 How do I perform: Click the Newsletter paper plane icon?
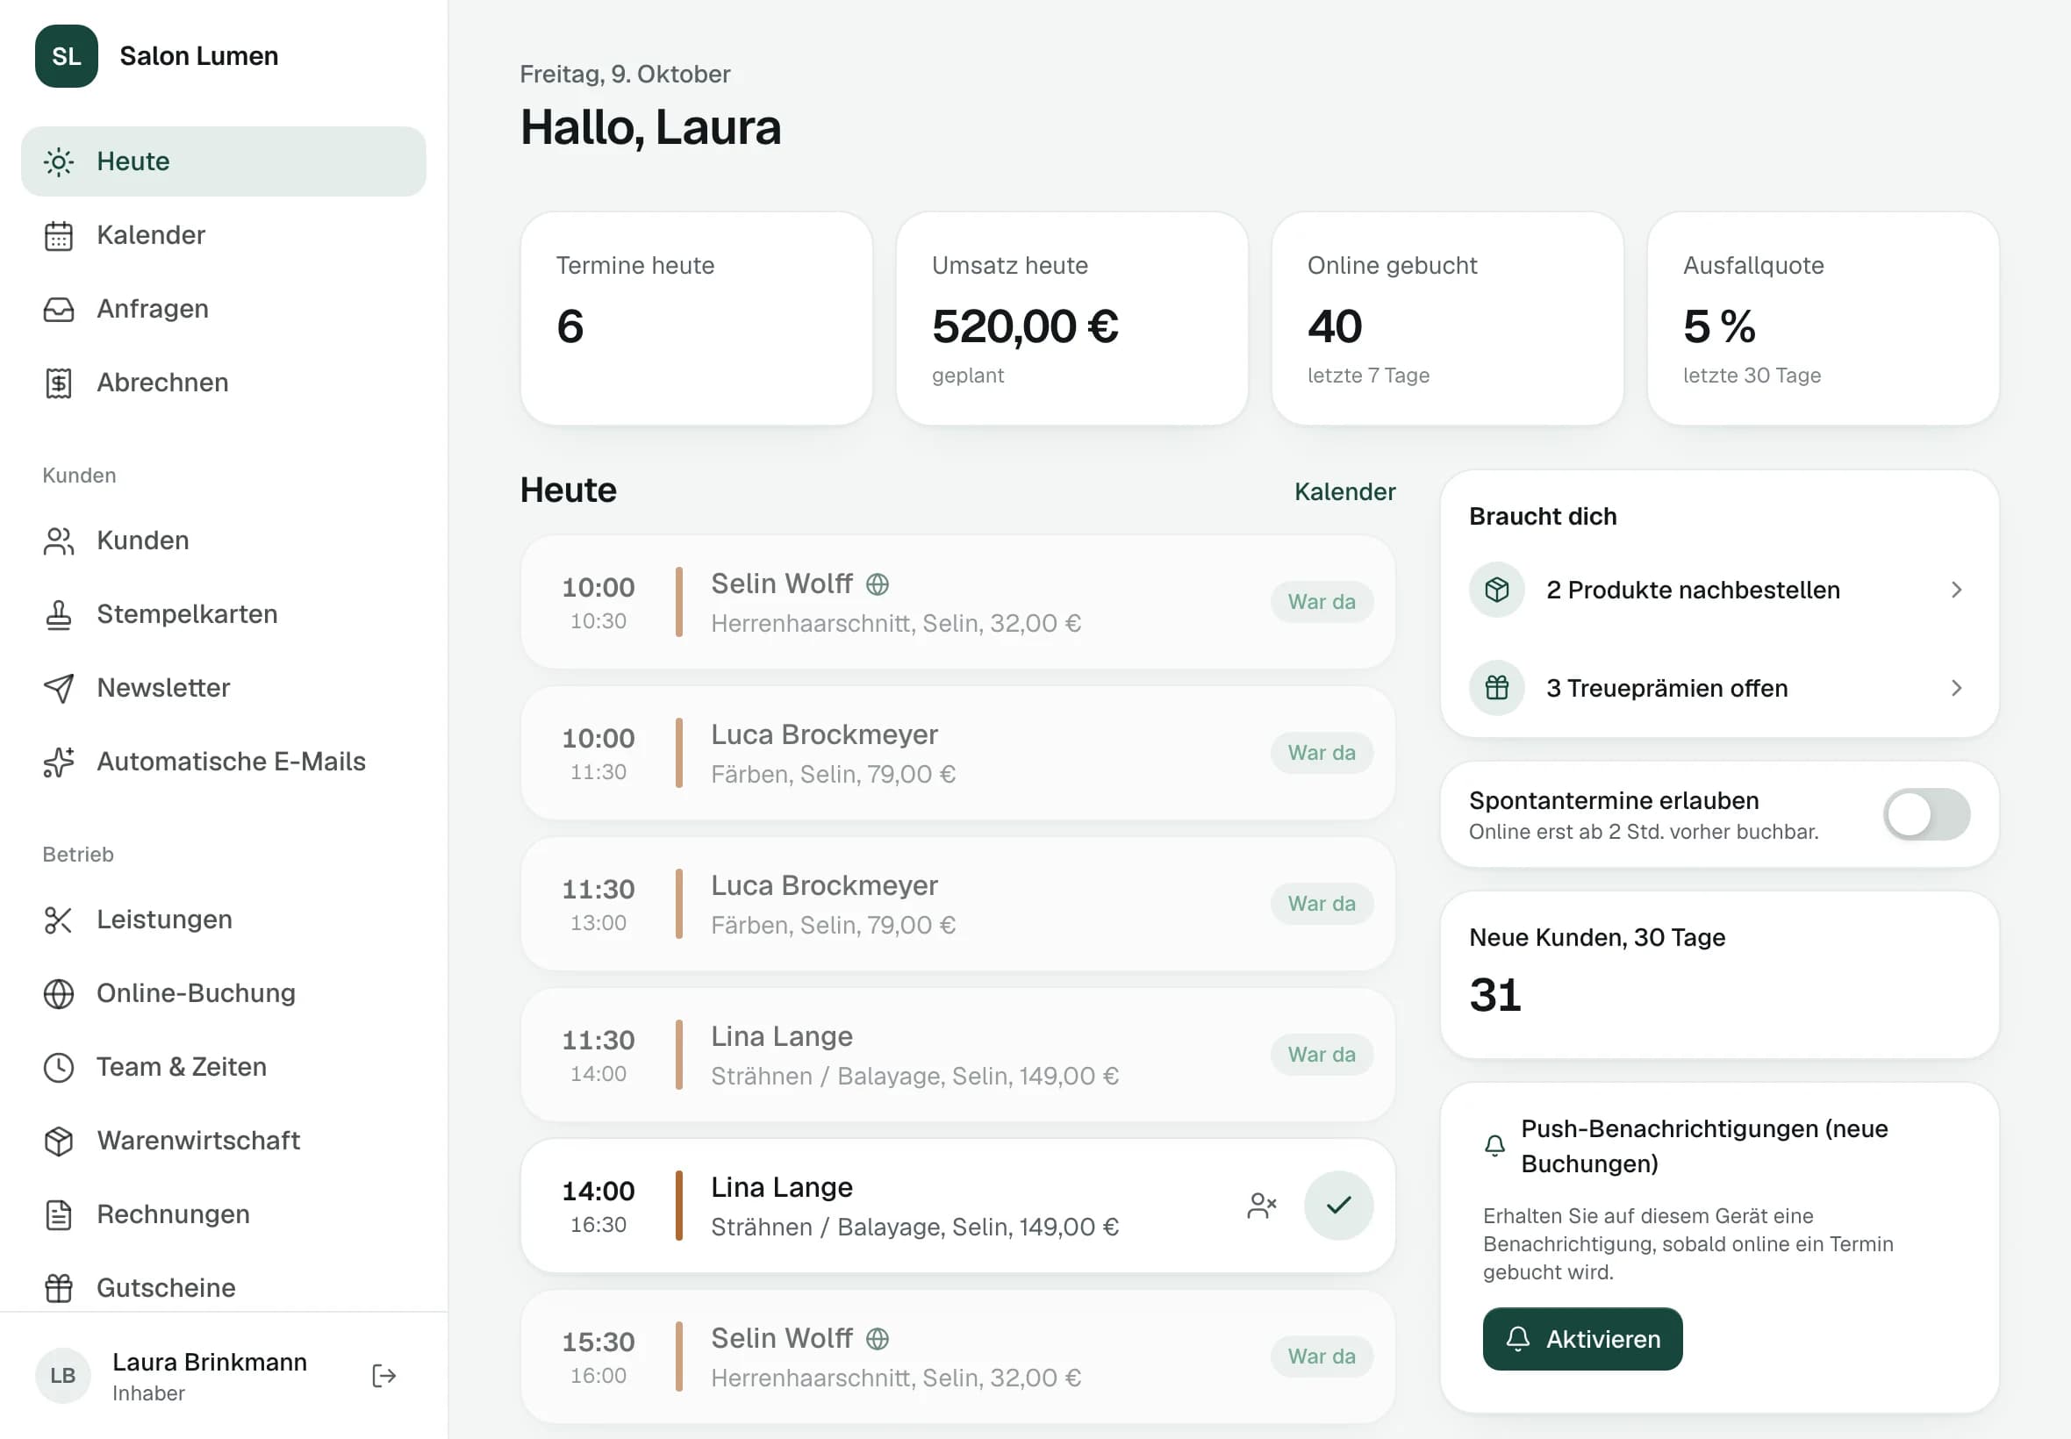pyautogui.click(x=59, y=689)
